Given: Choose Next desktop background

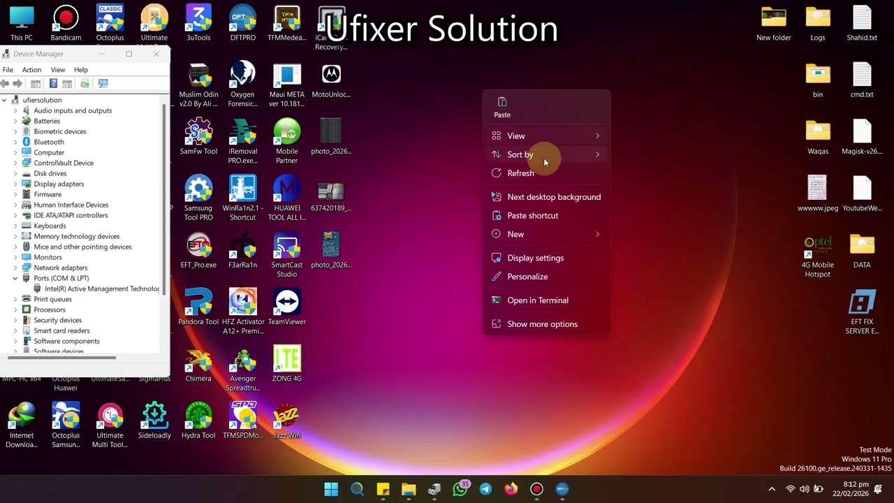Looking at the screenshot, I should pyautogui.click(x=546, y=197).
